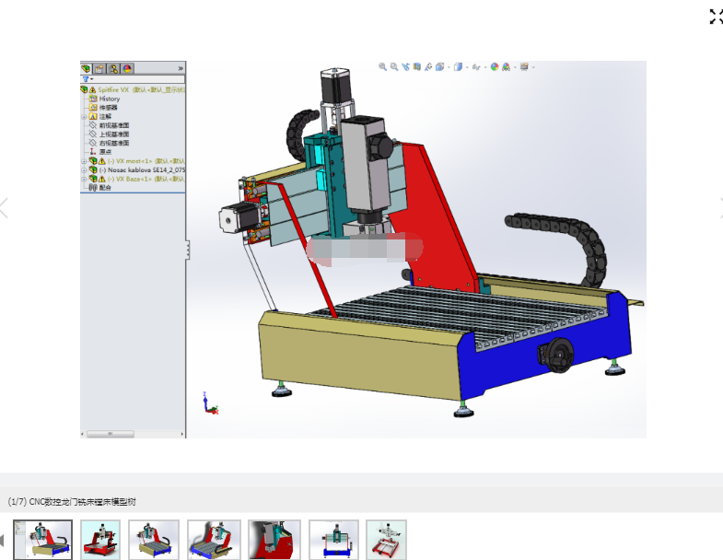Select the 上视基准面 top plane
The image size is (723, 560).
[114, 134]
